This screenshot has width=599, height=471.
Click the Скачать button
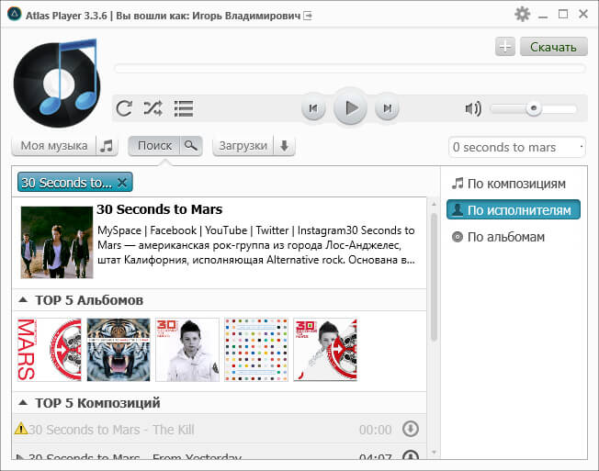click(x=553, y=47)
